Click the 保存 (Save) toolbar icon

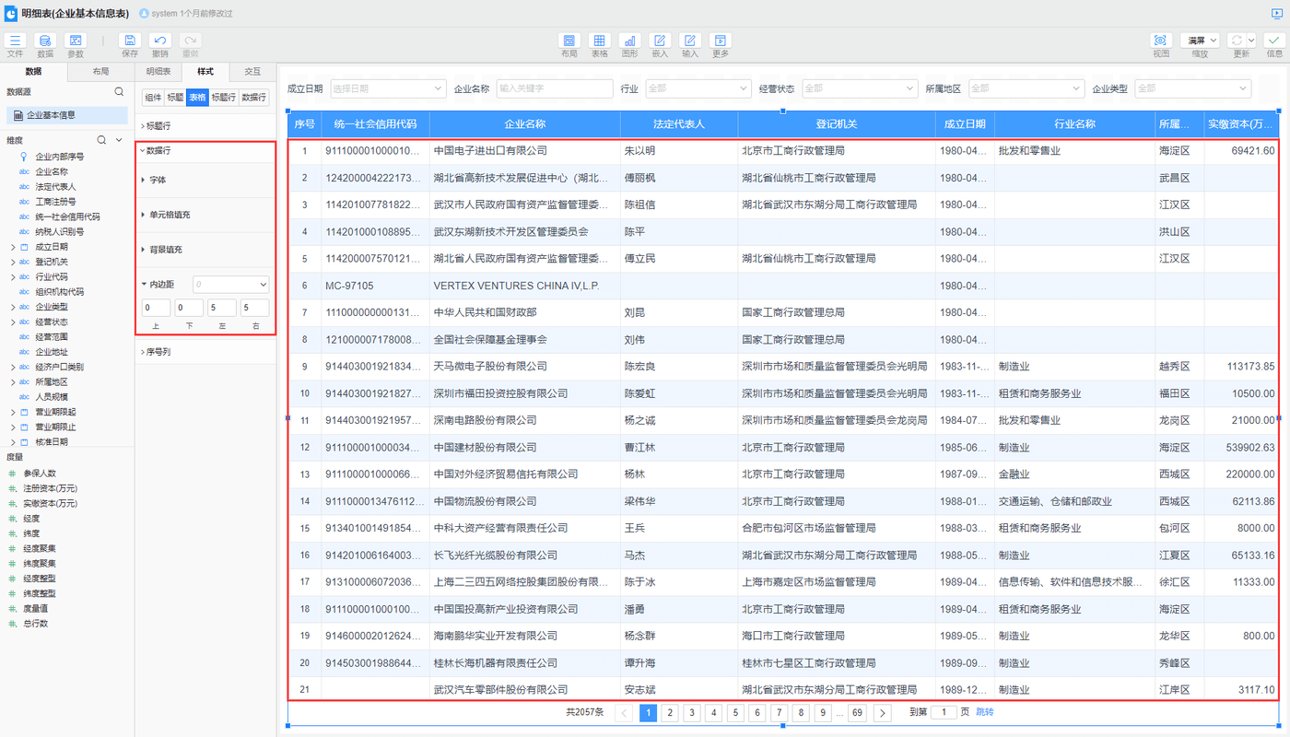(130, 41)
